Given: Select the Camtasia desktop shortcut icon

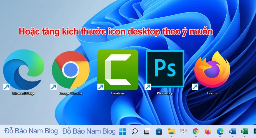Looking at the screenshot, I should pyautogui.click(x=118, y=70).
